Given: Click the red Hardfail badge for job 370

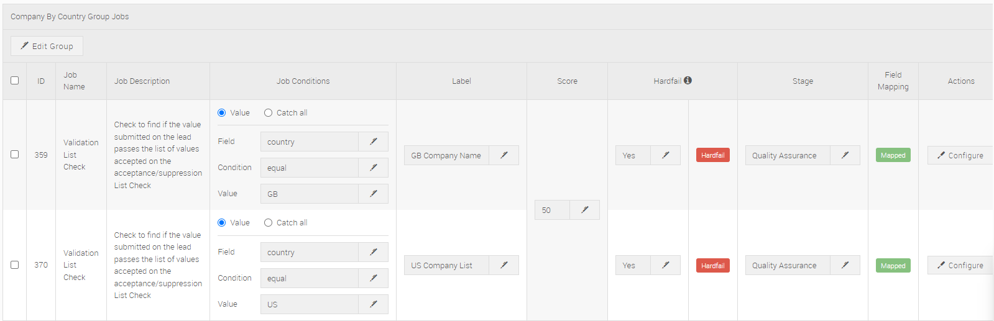Looking at the screenshot, I should point(712,266).
